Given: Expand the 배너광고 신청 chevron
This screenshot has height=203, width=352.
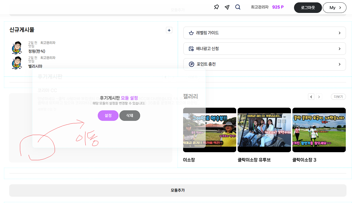Looking at the screenshot, I should point(340,49).
